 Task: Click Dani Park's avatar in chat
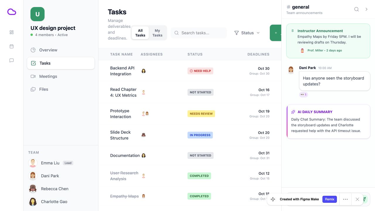tap(291, 70)
